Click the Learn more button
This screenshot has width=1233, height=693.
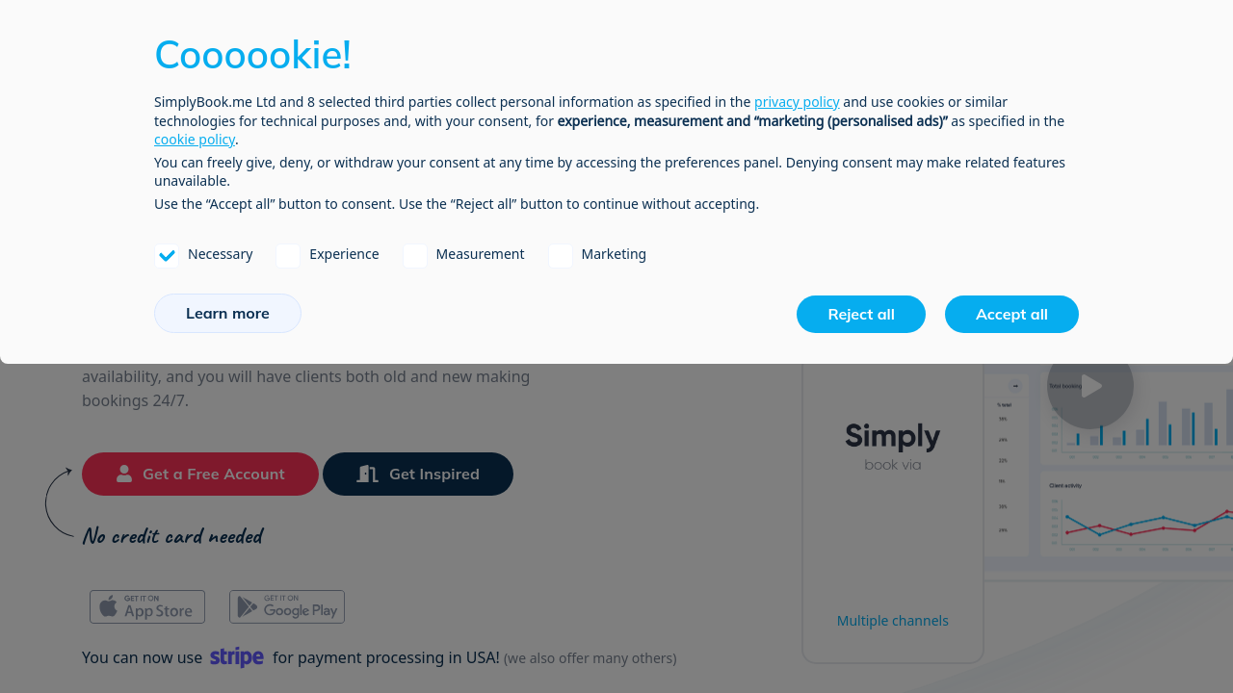227,314
